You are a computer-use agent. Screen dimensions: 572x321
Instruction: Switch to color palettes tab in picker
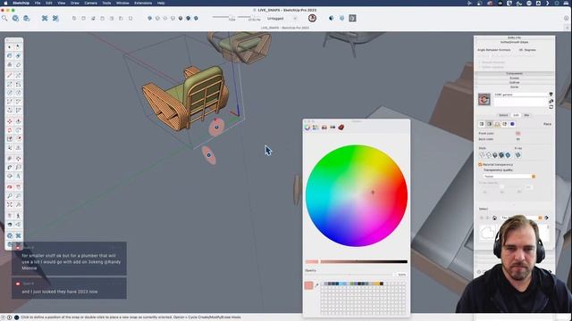pyautogui.click(x=324, y=127)
